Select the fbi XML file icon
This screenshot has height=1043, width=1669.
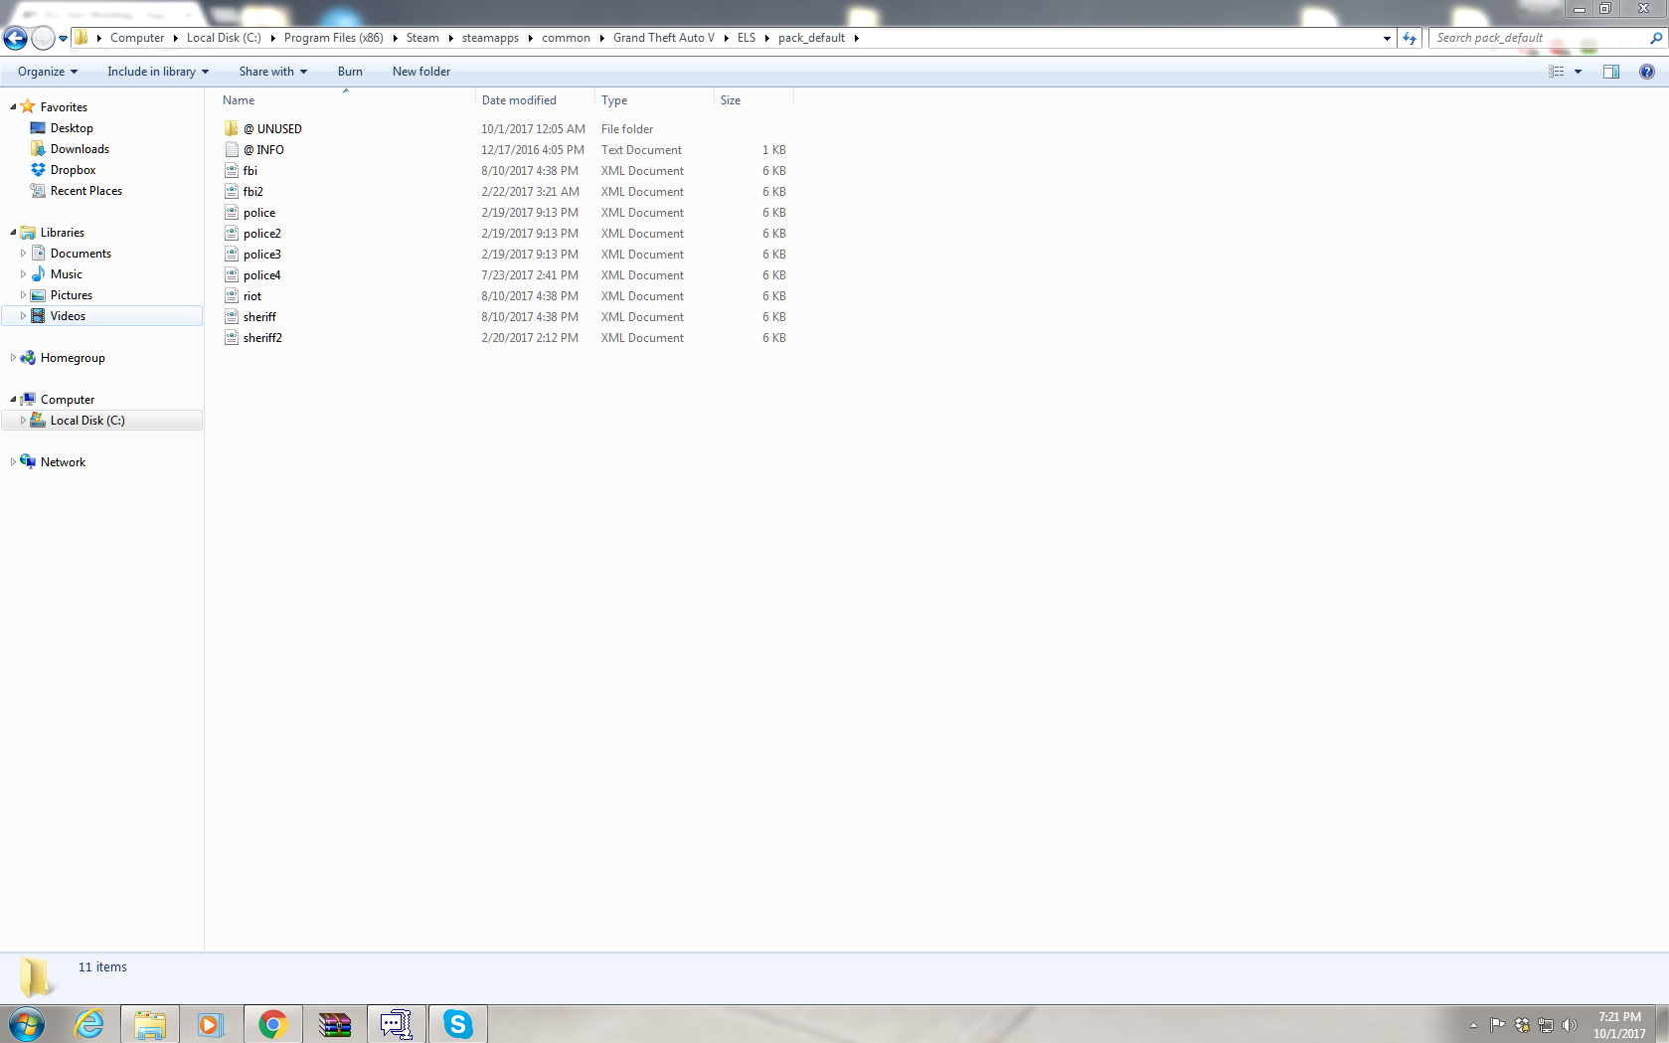pos(232,171)
